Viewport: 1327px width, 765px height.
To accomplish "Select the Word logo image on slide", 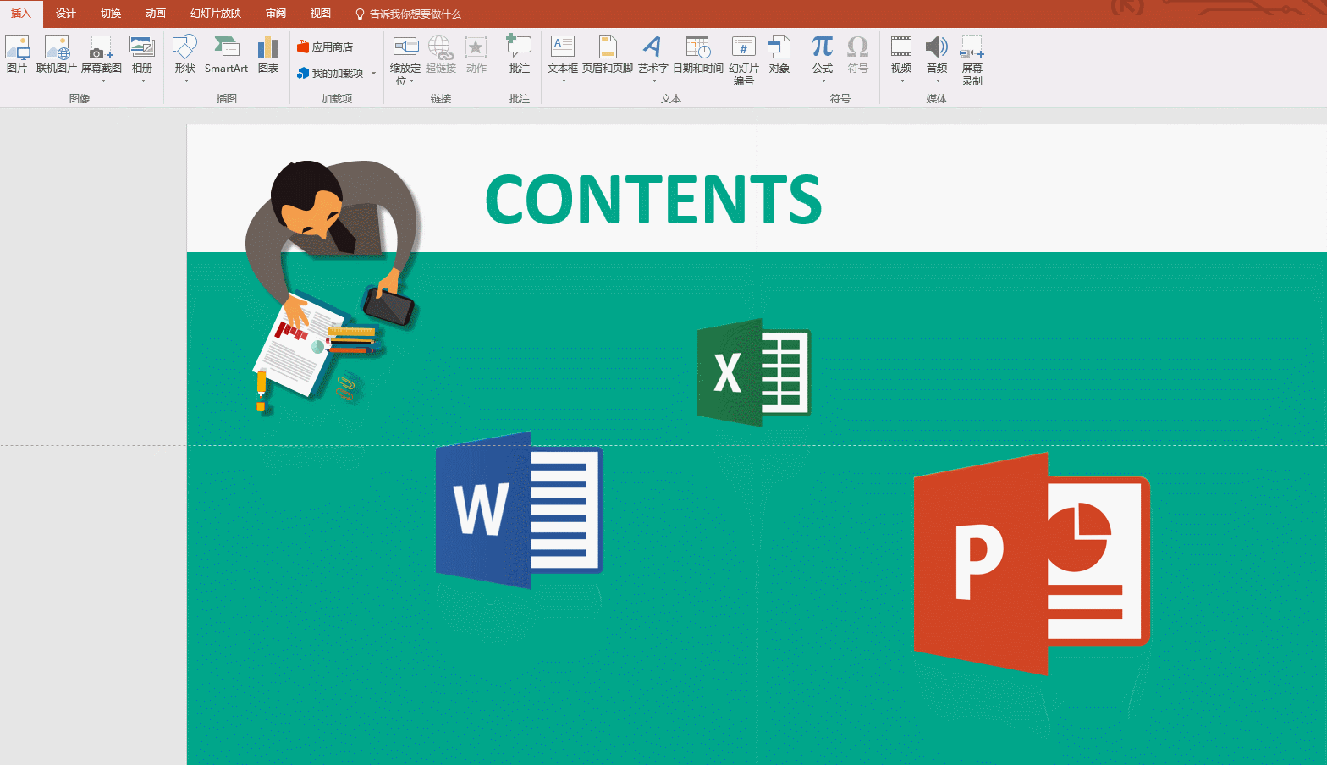I will click(520, 510).
